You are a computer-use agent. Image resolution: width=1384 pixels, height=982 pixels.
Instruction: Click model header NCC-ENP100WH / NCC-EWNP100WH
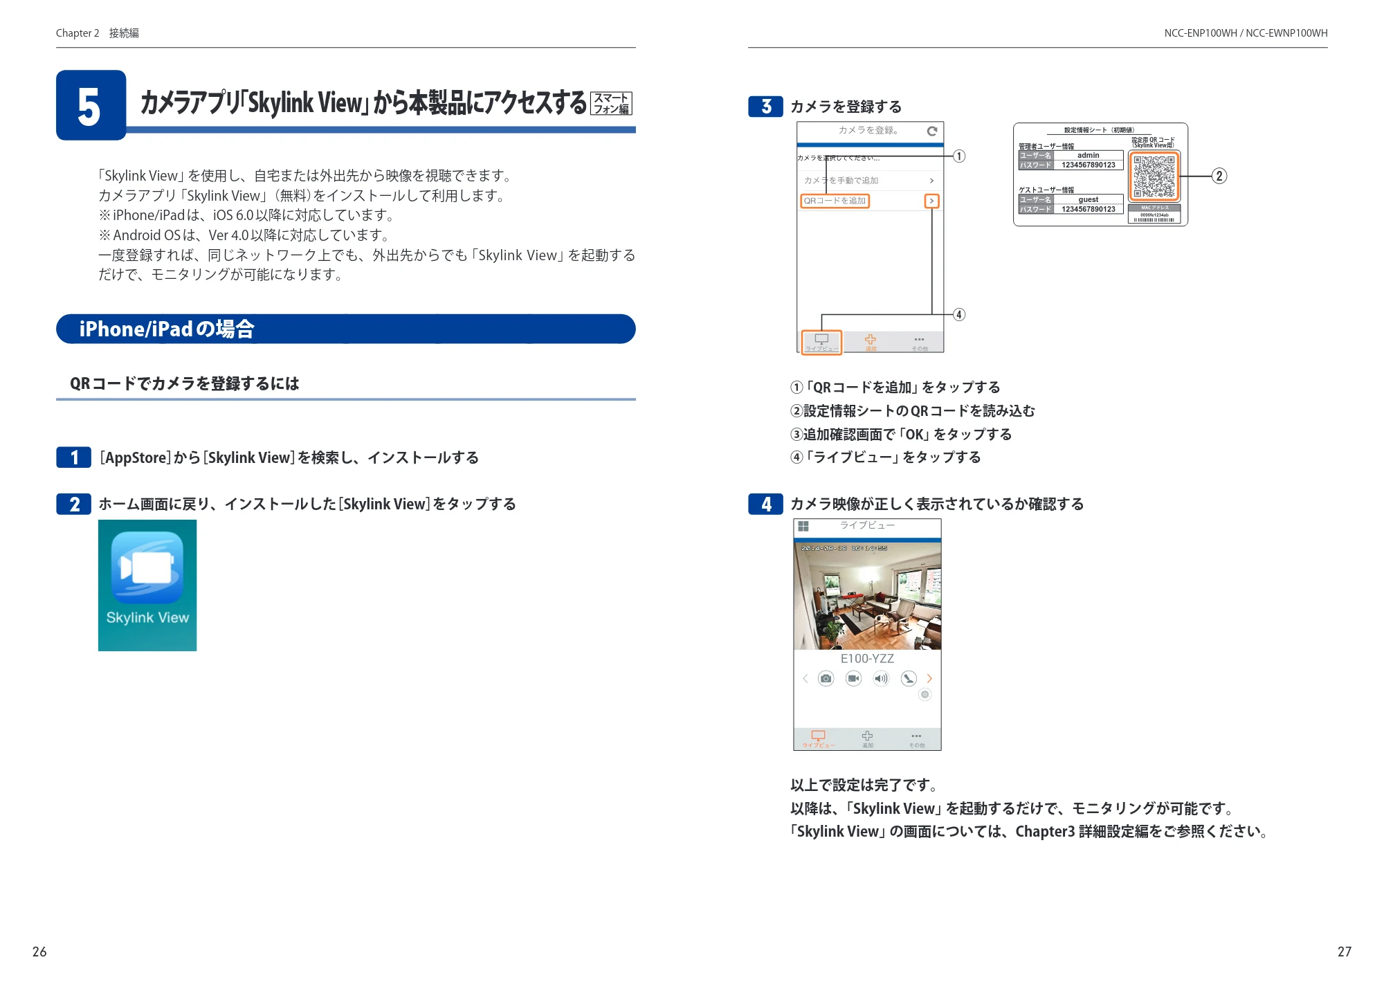(x=1246, y=33)
